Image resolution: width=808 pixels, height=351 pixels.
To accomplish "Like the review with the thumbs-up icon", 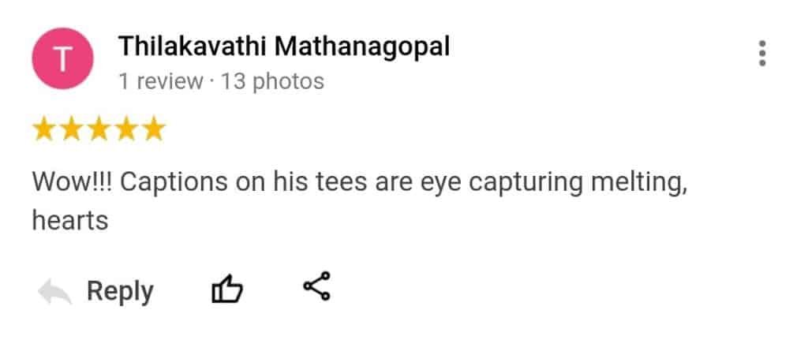I will (227, 290).
